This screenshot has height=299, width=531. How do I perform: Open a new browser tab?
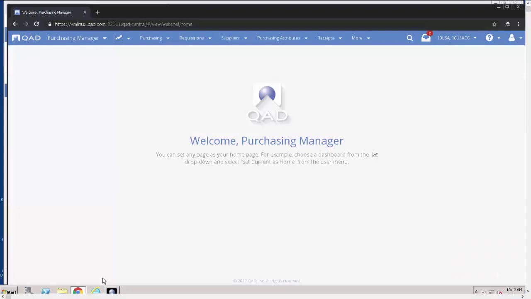(x=97, y=12)
